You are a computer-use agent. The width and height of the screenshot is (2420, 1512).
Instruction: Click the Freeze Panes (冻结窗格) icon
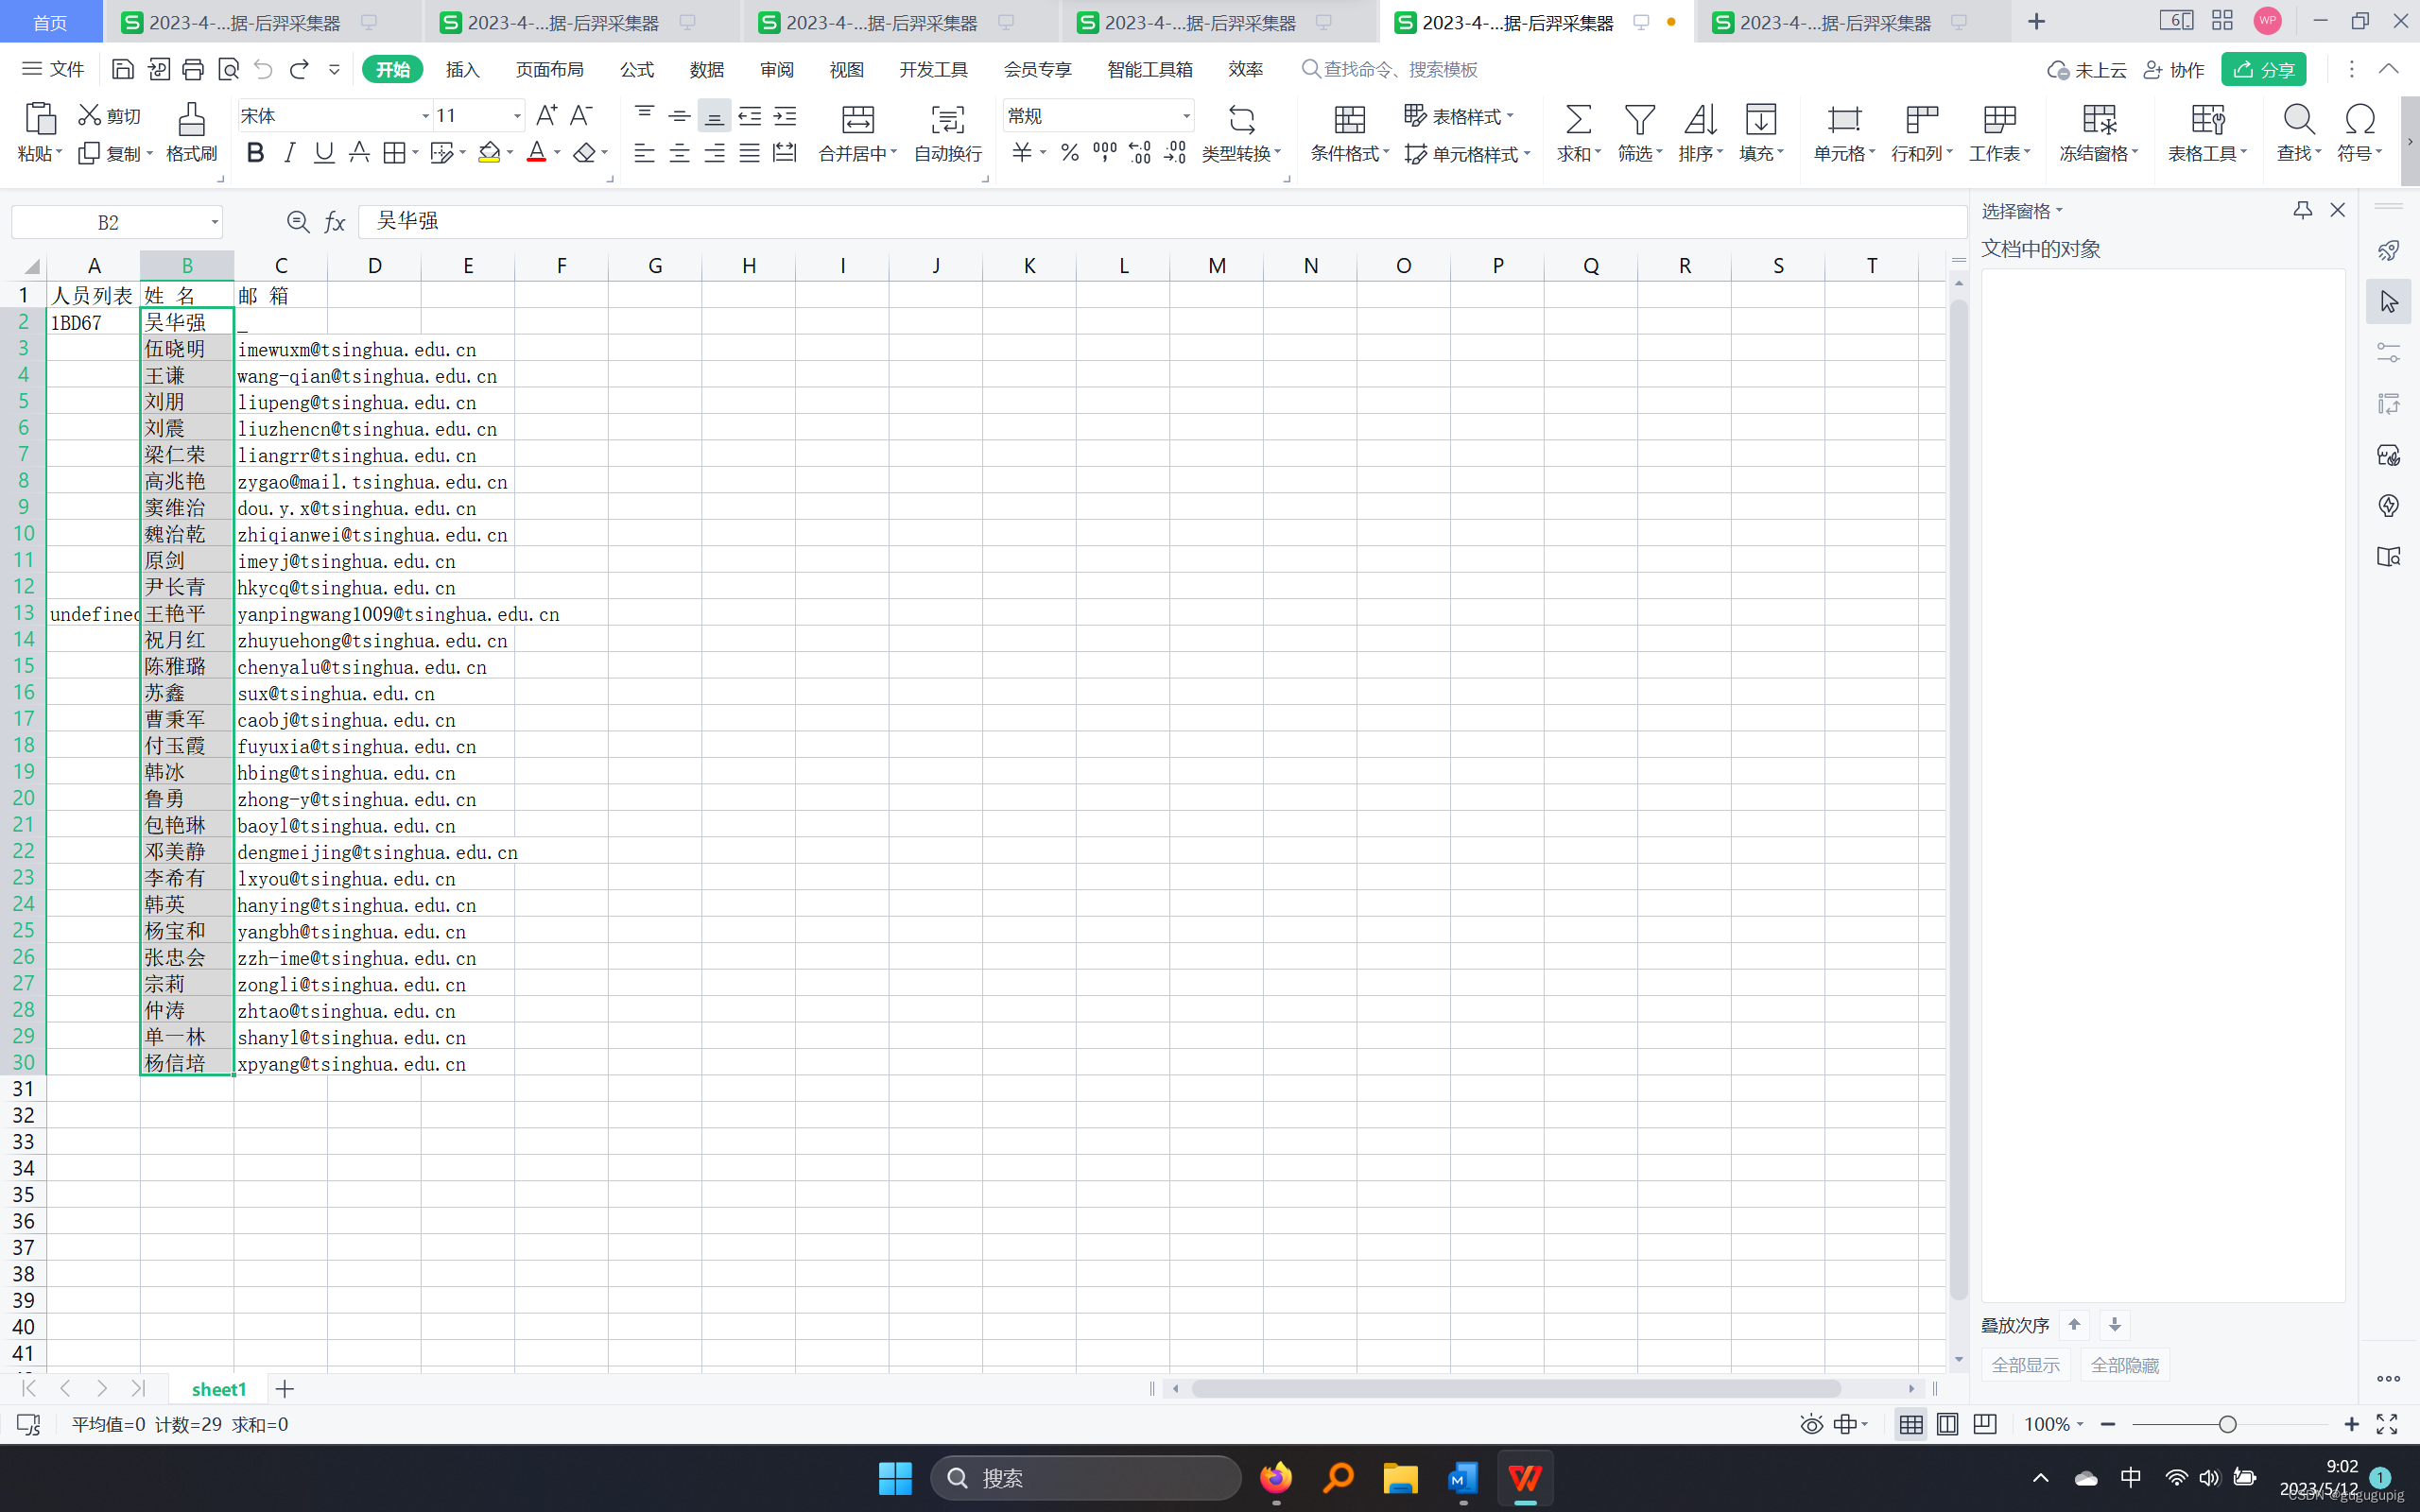coord(2098,120)
